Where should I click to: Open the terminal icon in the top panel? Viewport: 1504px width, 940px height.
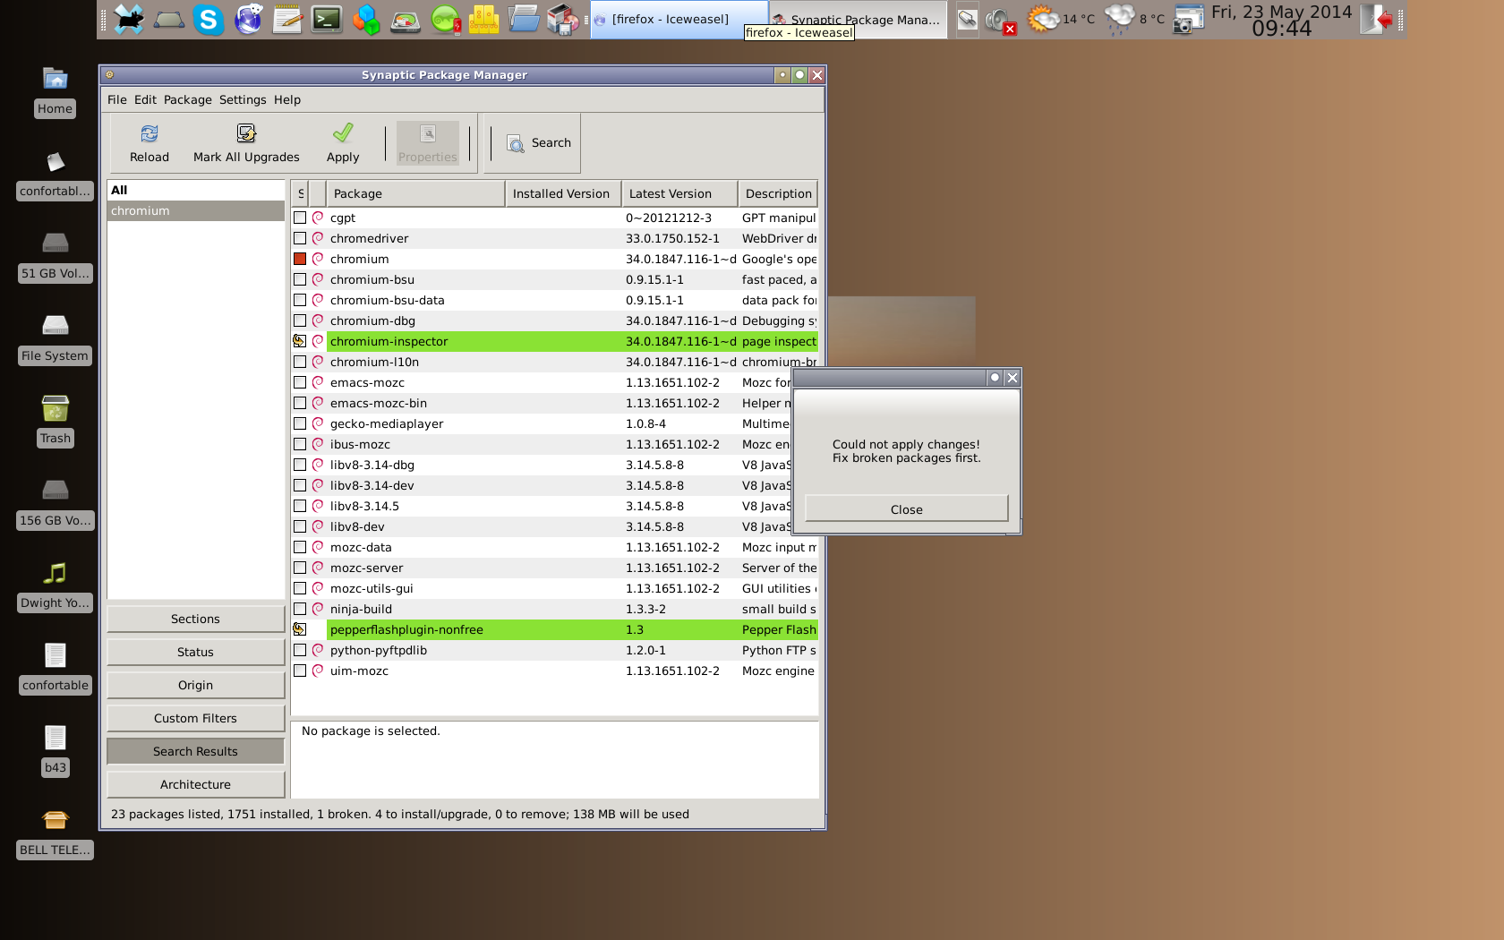click(327, 19)
